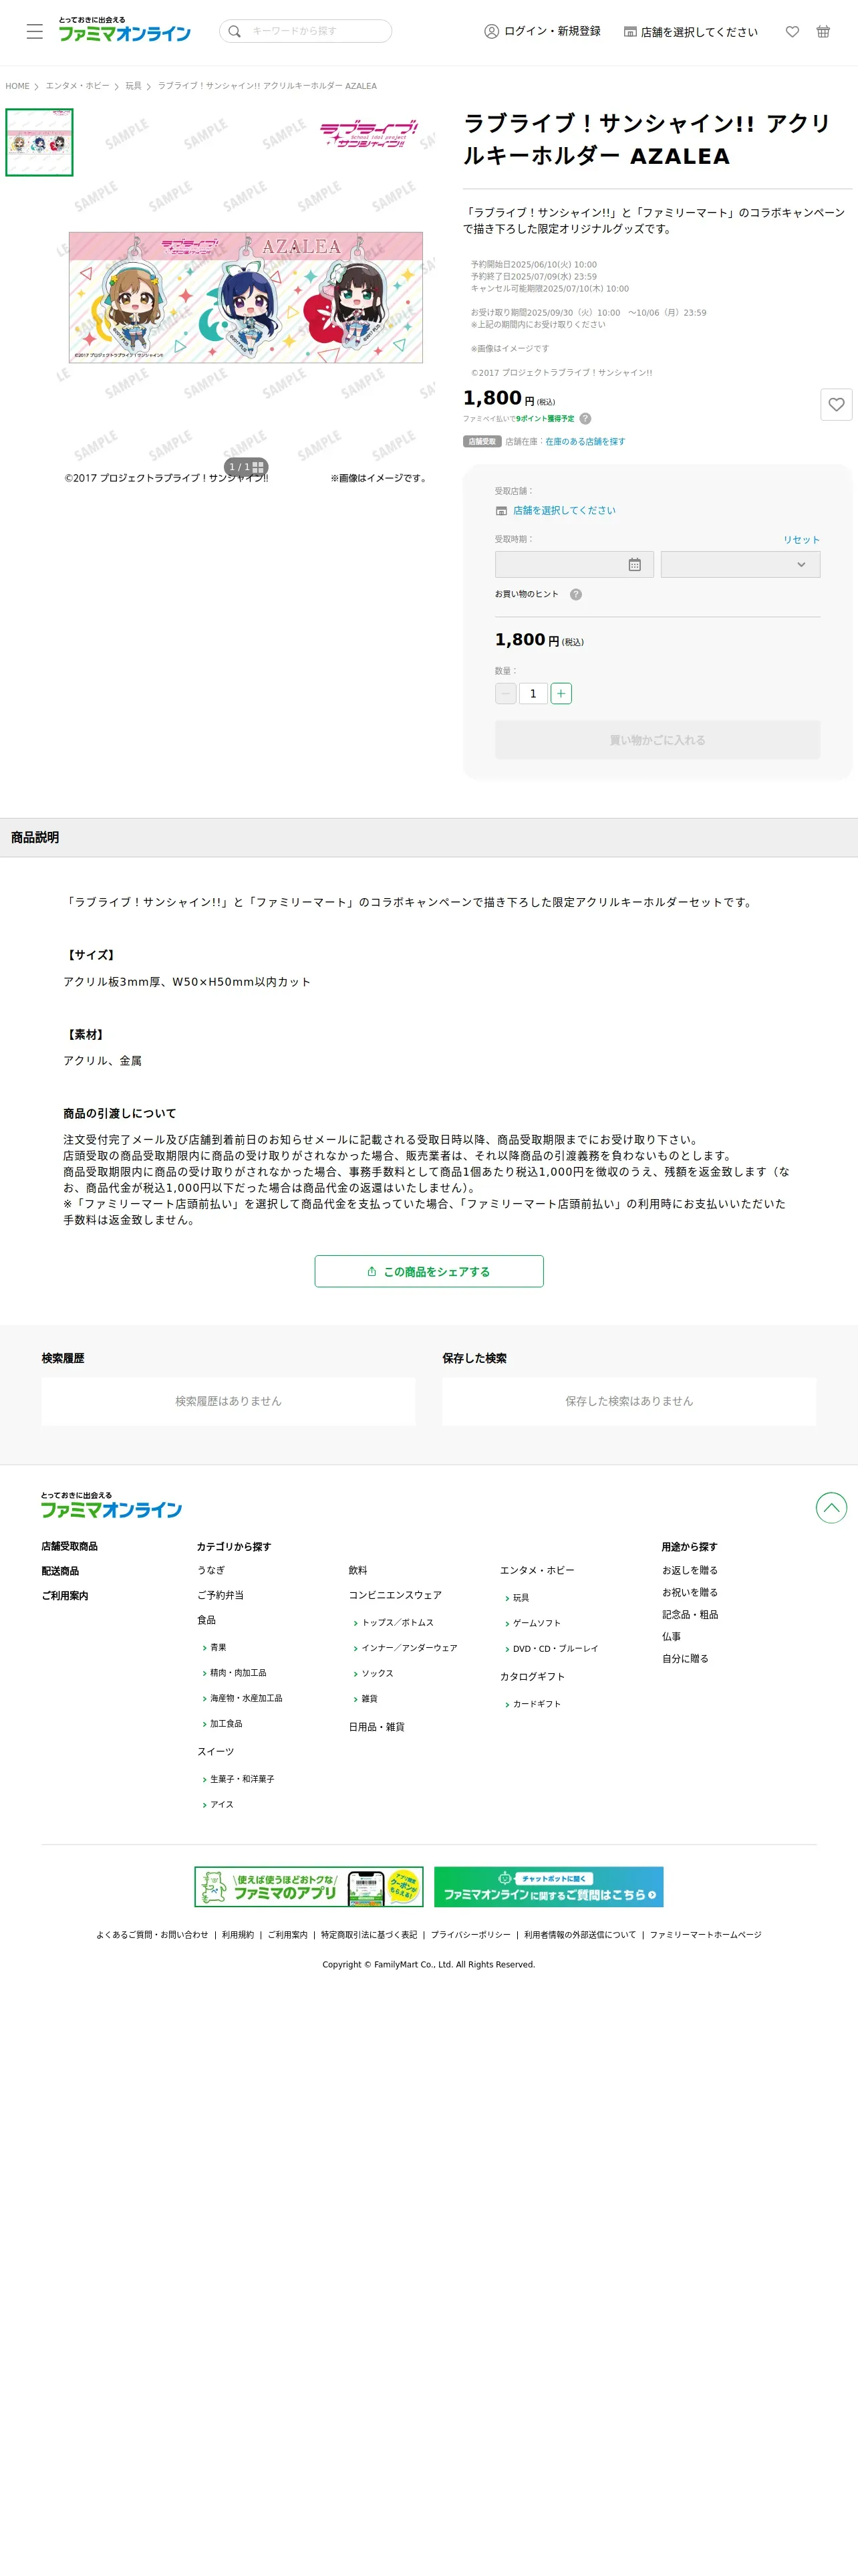Open 店舗受取商品 footer link

(x=70, y=1546)
